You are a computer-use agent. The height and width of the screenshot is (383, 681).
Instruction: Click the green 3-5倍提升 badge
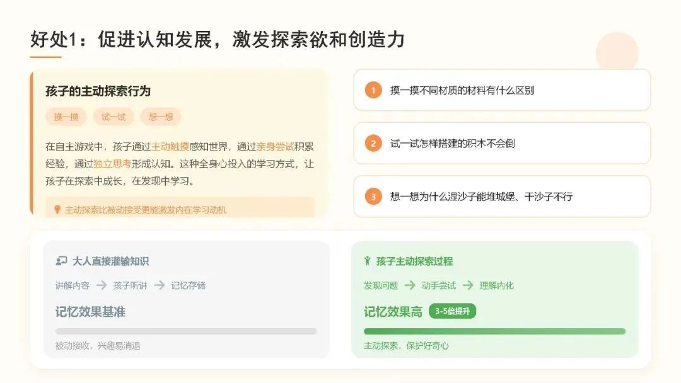tap(453, 311)
